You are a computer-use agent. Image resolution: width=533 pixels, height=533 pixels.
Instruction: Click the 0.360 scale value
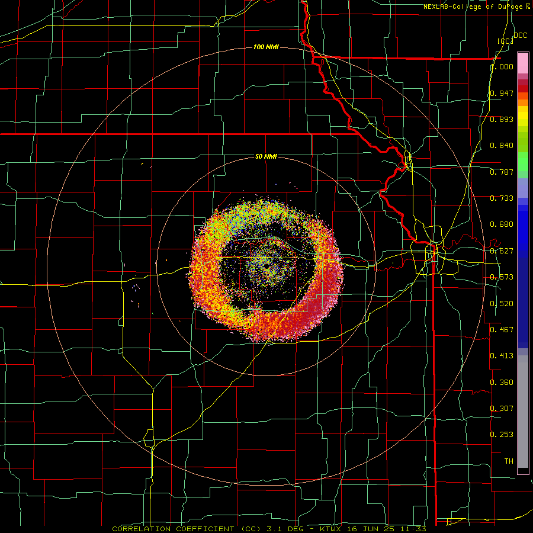[502, 383]
